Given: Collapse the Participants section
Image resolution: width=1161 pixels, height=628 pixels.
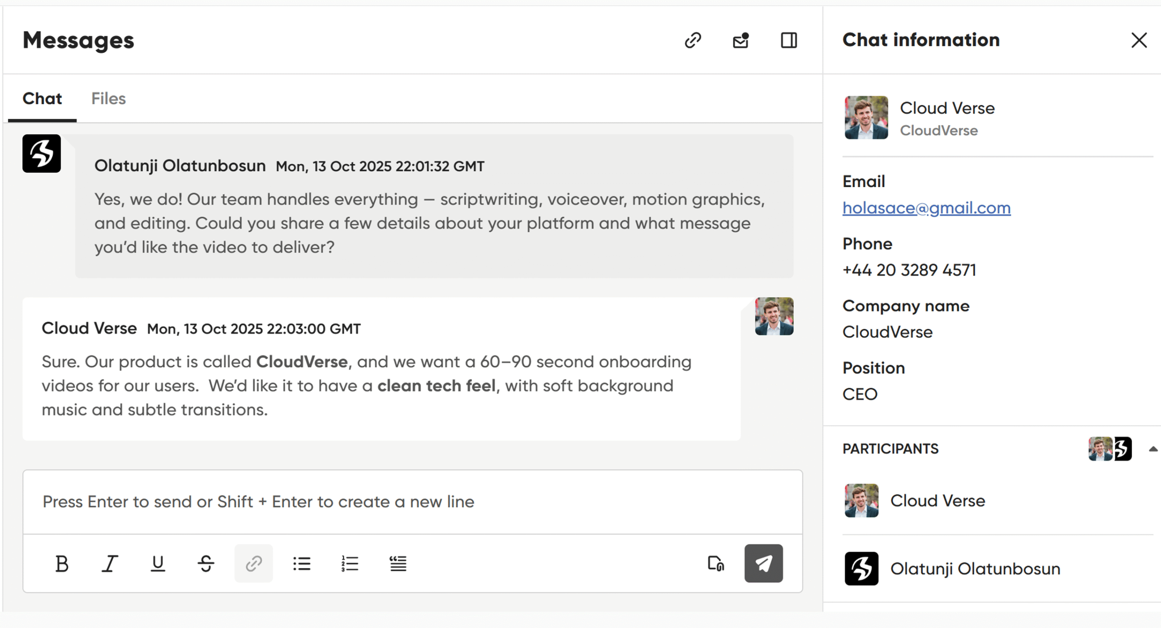Looking at the screenshot, I should tap(1152, 449).
